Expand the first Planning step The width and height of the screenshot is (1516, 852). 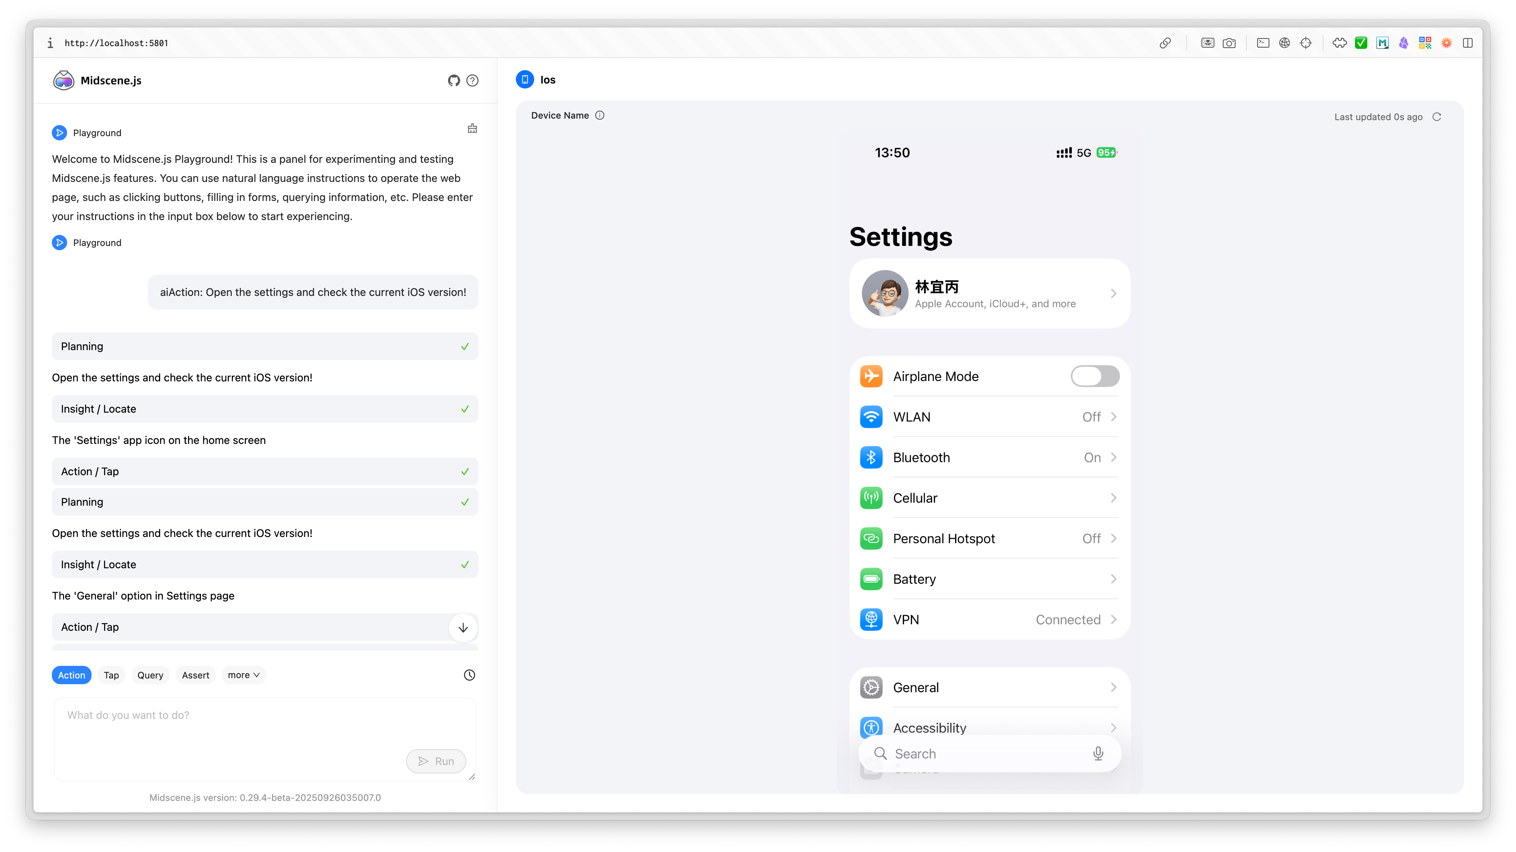(x=265, y=346)
